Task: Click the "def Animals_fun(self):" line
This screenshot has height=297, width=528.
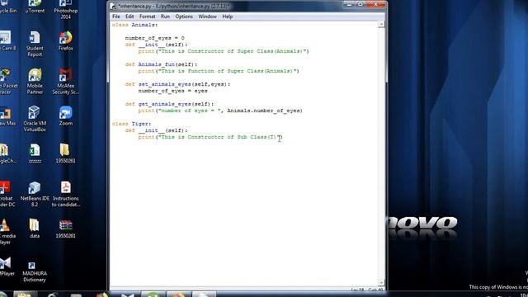Action: [x=161, y=64]
